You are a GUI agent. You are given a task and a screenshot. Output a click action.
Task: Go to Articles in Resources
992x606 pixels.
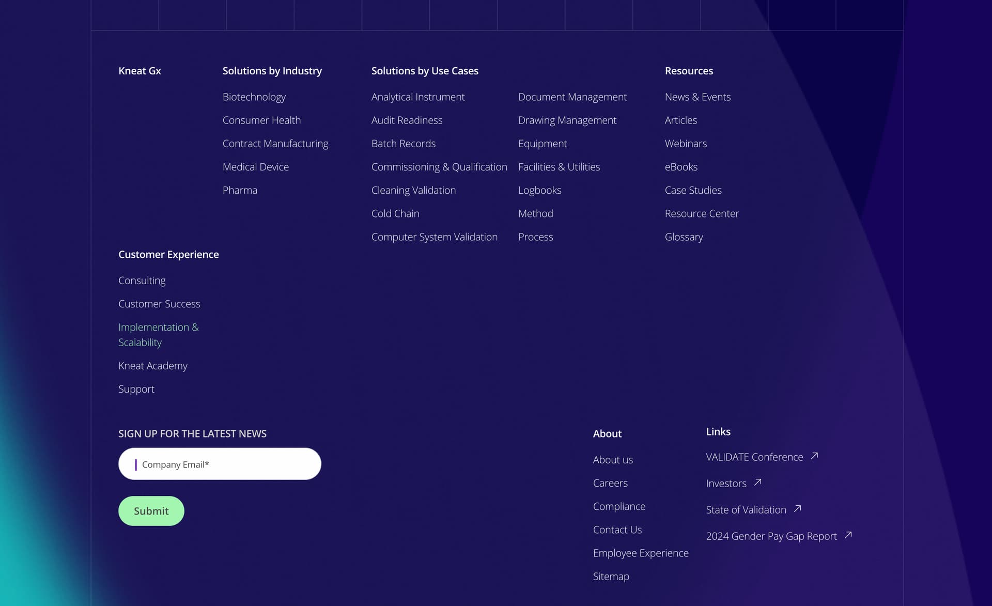681,120
